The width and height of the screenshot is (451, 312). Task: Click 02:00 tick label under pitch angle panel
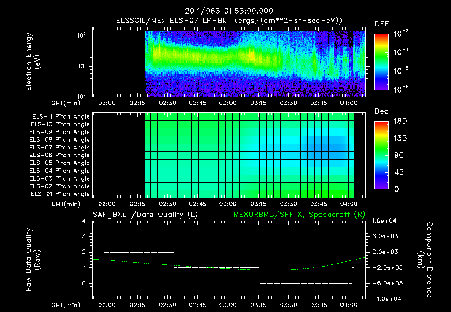107,204
